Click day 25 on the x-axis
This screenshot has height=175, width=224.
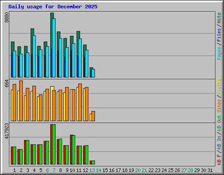click(171, 170)
